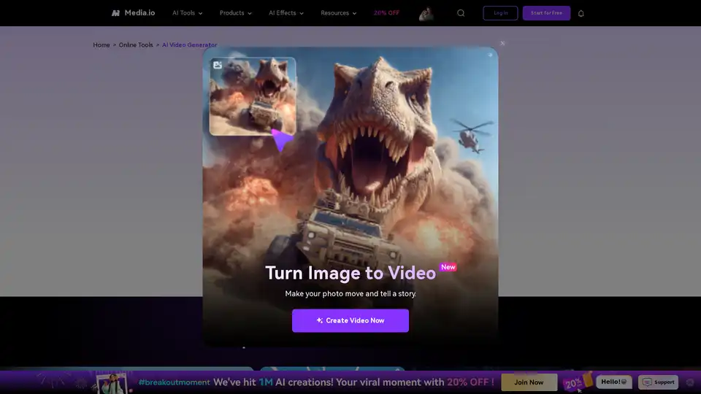
Task: Click Join Now in promo banner
Action: pyautogui.click(x=529, y=382)
